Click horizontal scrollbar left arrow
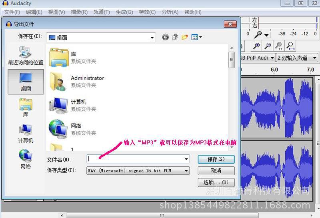 [x=62, y=215]
